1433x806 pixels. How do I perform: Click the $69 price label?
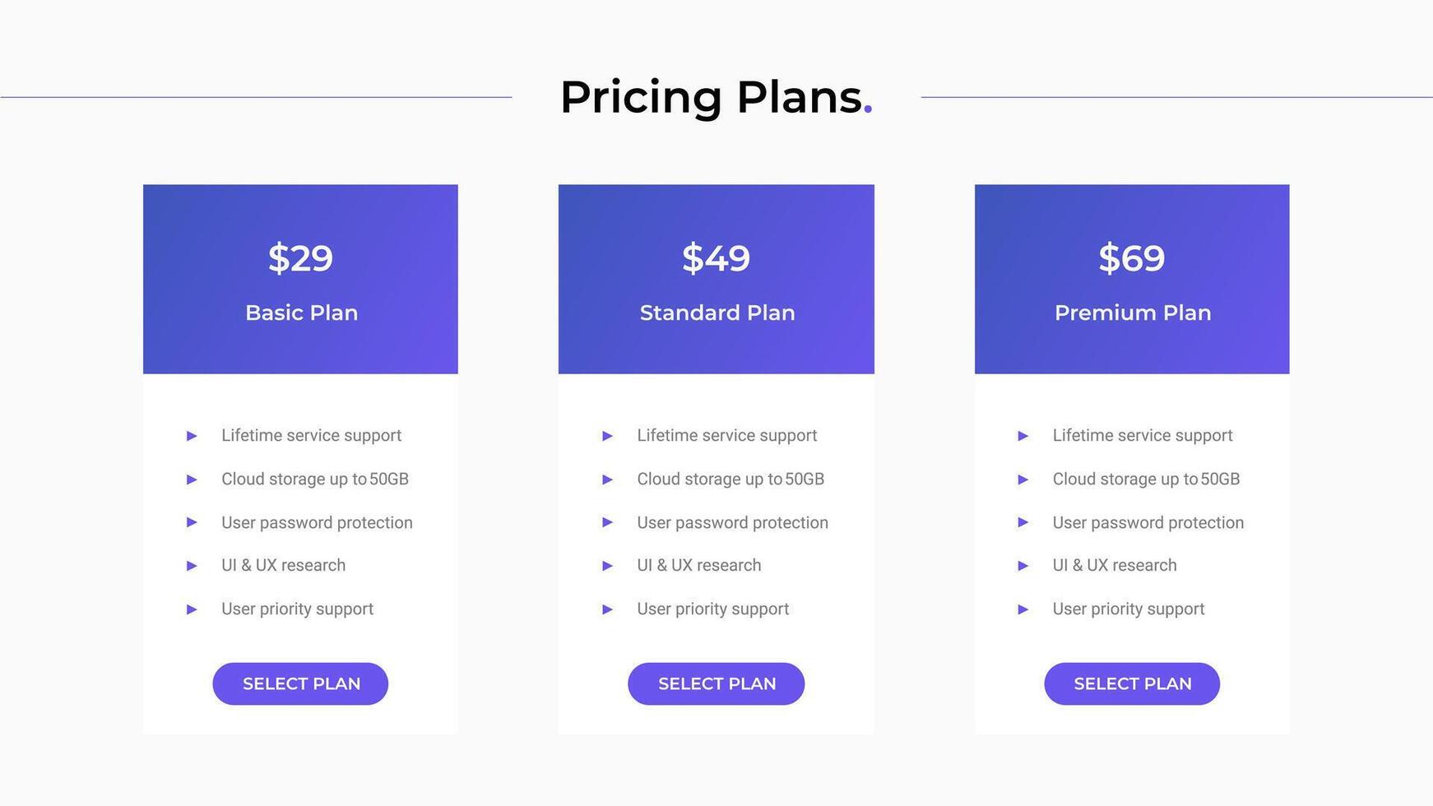[x=1132, y=258]
